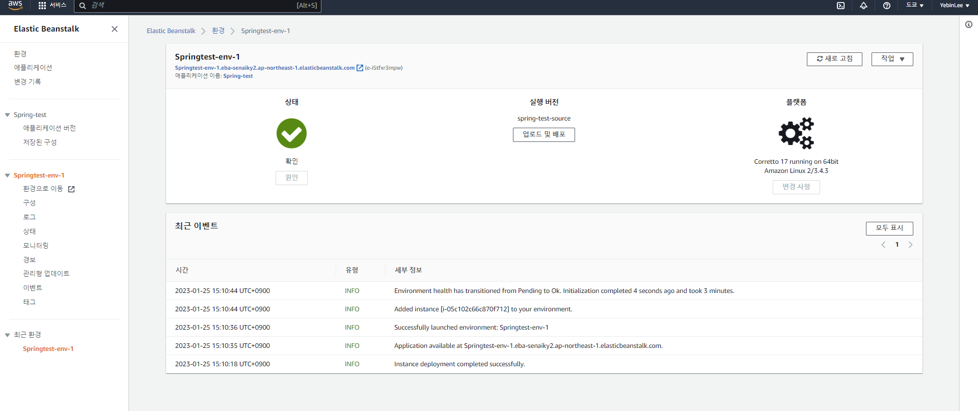978x411 pixels.
Task: Select the 'Added instance' event row
Action: pos(544,309)
